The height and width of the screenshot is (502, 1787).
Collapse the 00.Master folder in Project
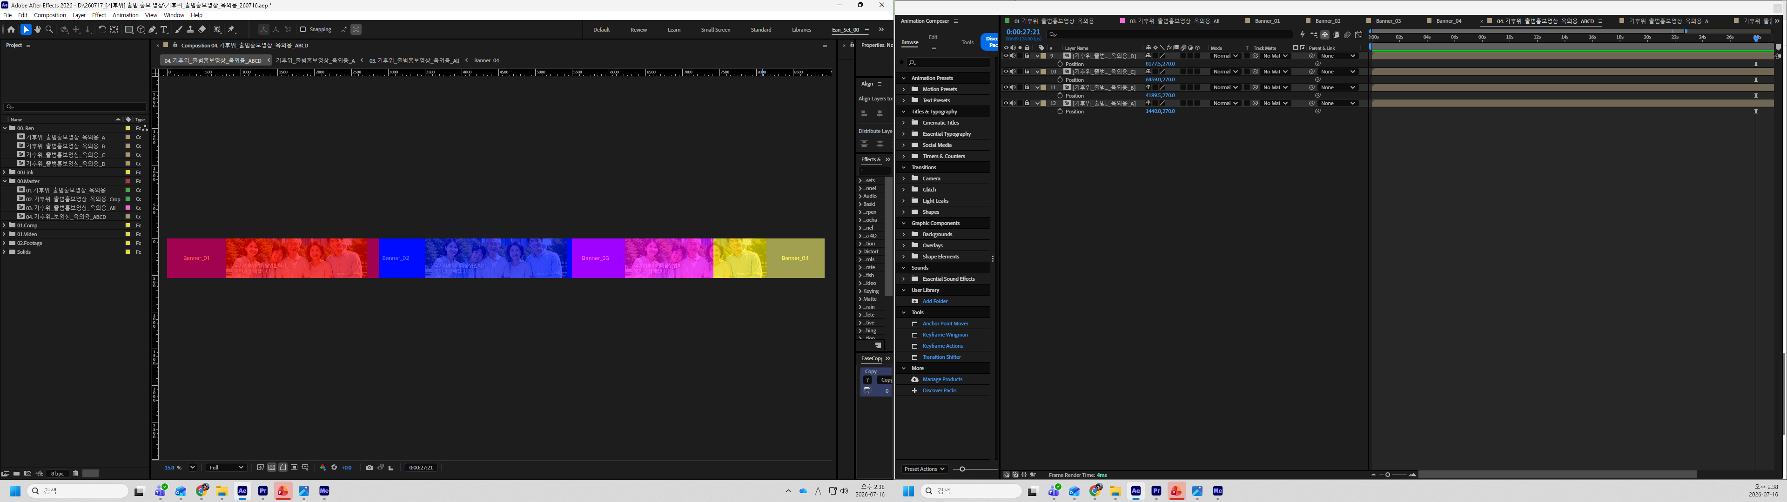click(x=5, y=181)
